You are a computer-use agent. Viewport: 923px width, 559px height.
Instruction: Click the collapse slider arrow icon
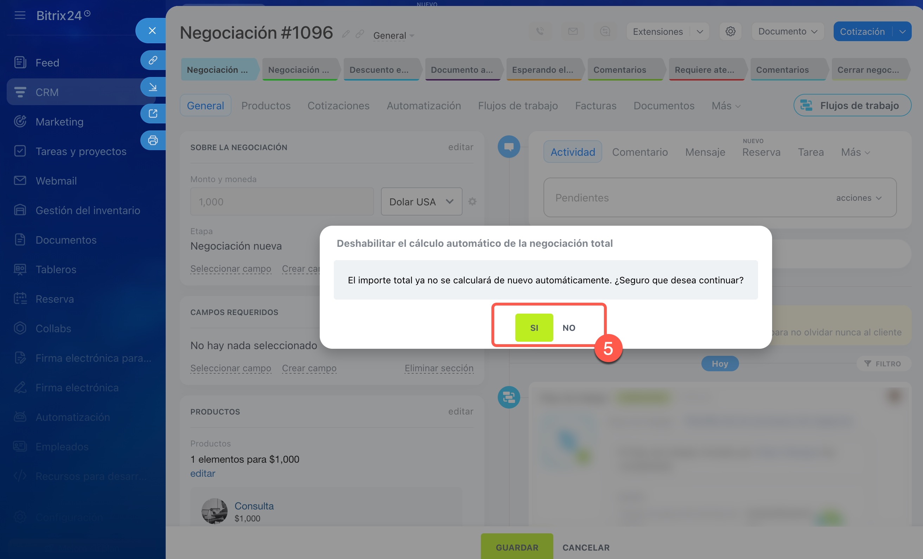[x=152, y=87]
